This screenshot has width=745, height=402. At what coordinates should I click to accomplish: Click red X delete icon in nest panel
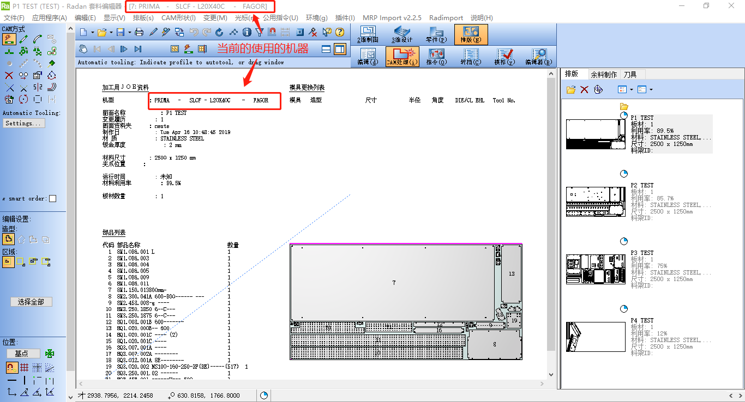click(584, 89)
